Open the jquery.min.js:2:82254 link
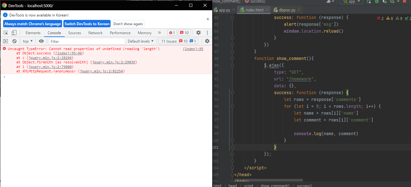This screenshot has height=187, width=411. point(102,71)
